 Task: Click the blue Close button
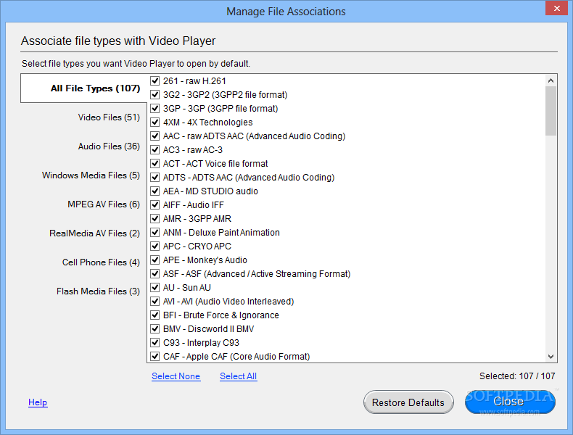click(x=510, y=402)
